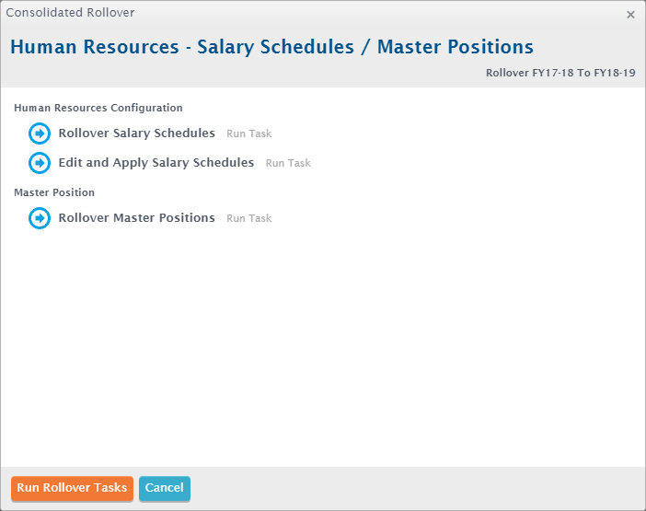Click the Rollover FY17-18 To FY18-19 text

560,73
